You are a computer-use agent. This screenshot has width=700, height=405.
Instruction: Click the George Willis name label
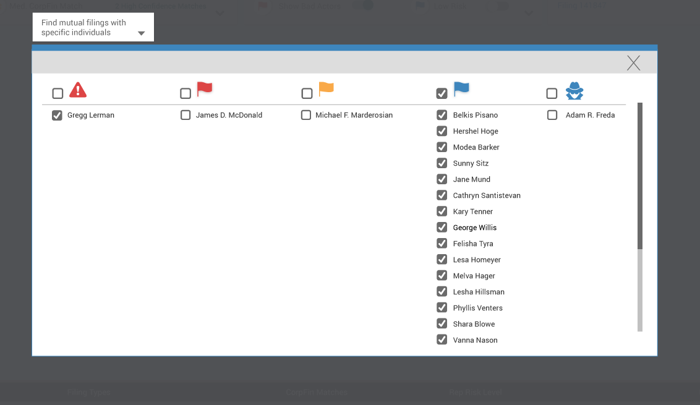tap(474, 228)
